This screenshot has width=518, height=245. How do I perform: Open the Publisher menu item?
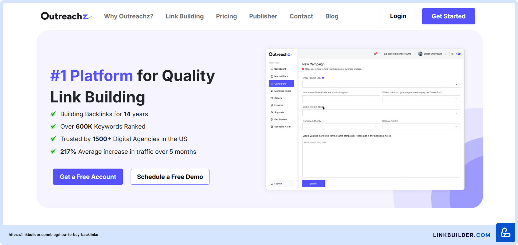[x=263, y=16]
